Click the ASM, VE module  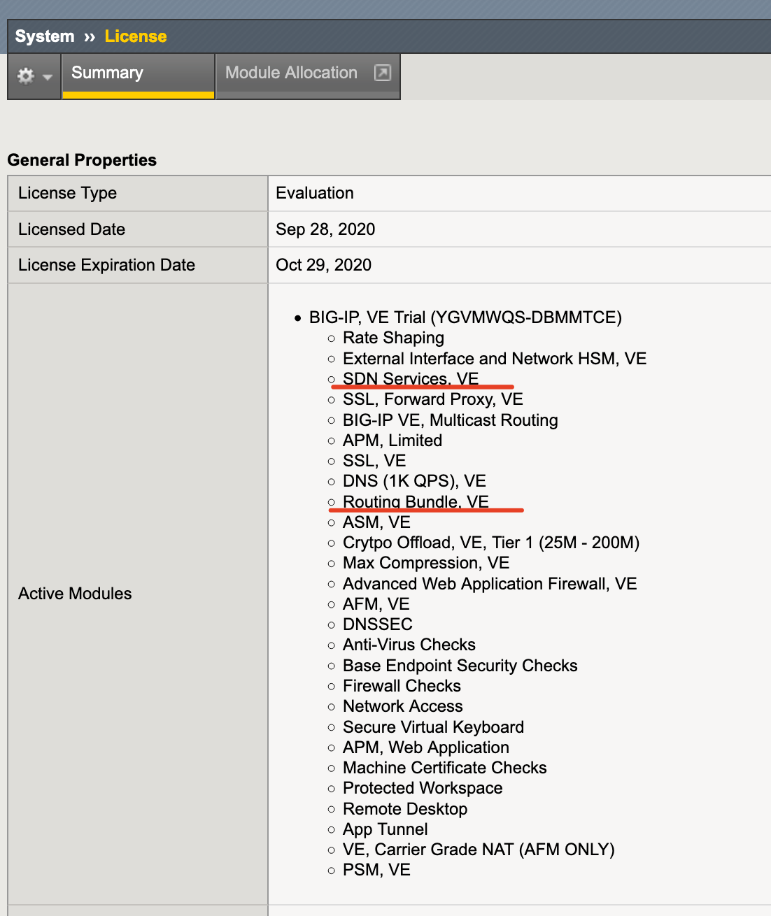click(376, 522)
